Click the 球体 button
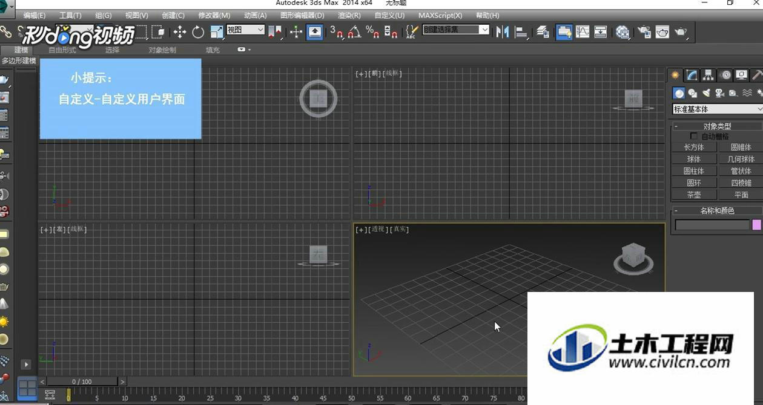The image size is (763, 405). 694,159
